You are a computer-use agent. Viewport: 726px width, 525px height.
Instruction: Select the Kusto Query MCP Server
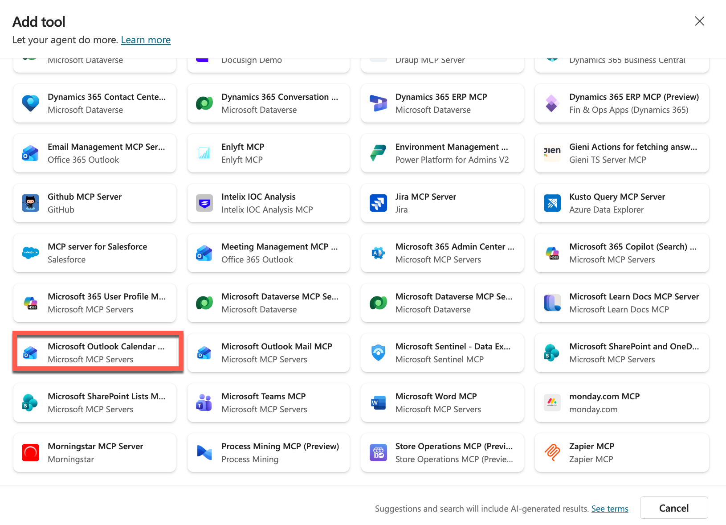621,203
